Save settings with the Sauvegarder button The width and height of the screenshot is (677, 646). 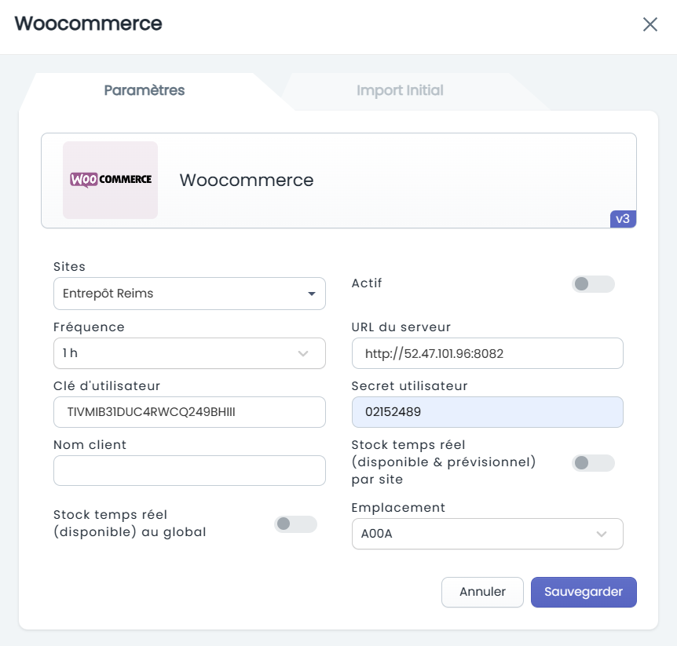tap(584, 592)
